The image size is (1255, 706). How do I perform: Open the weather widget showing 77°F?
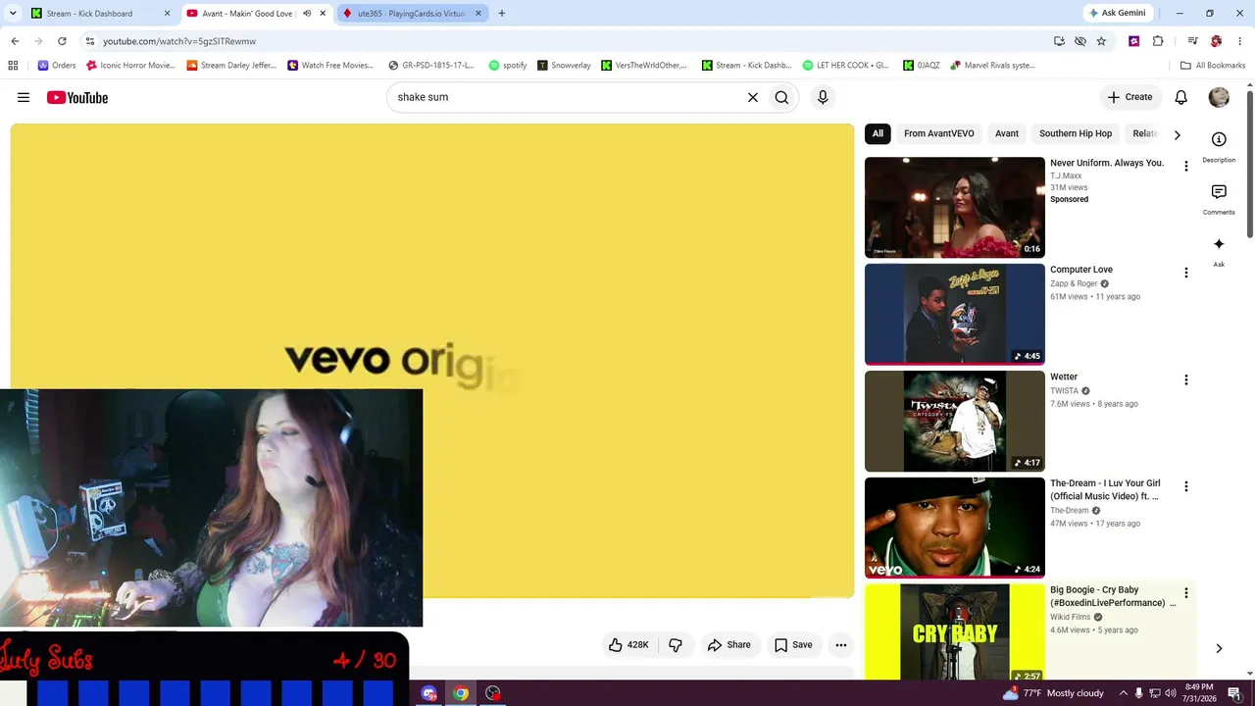tap(1052, 693)
